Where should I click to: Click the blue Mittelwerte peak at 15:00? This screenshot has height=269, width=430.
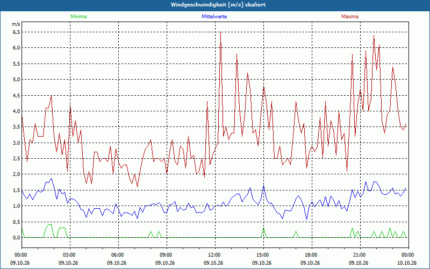pos(263,186)
